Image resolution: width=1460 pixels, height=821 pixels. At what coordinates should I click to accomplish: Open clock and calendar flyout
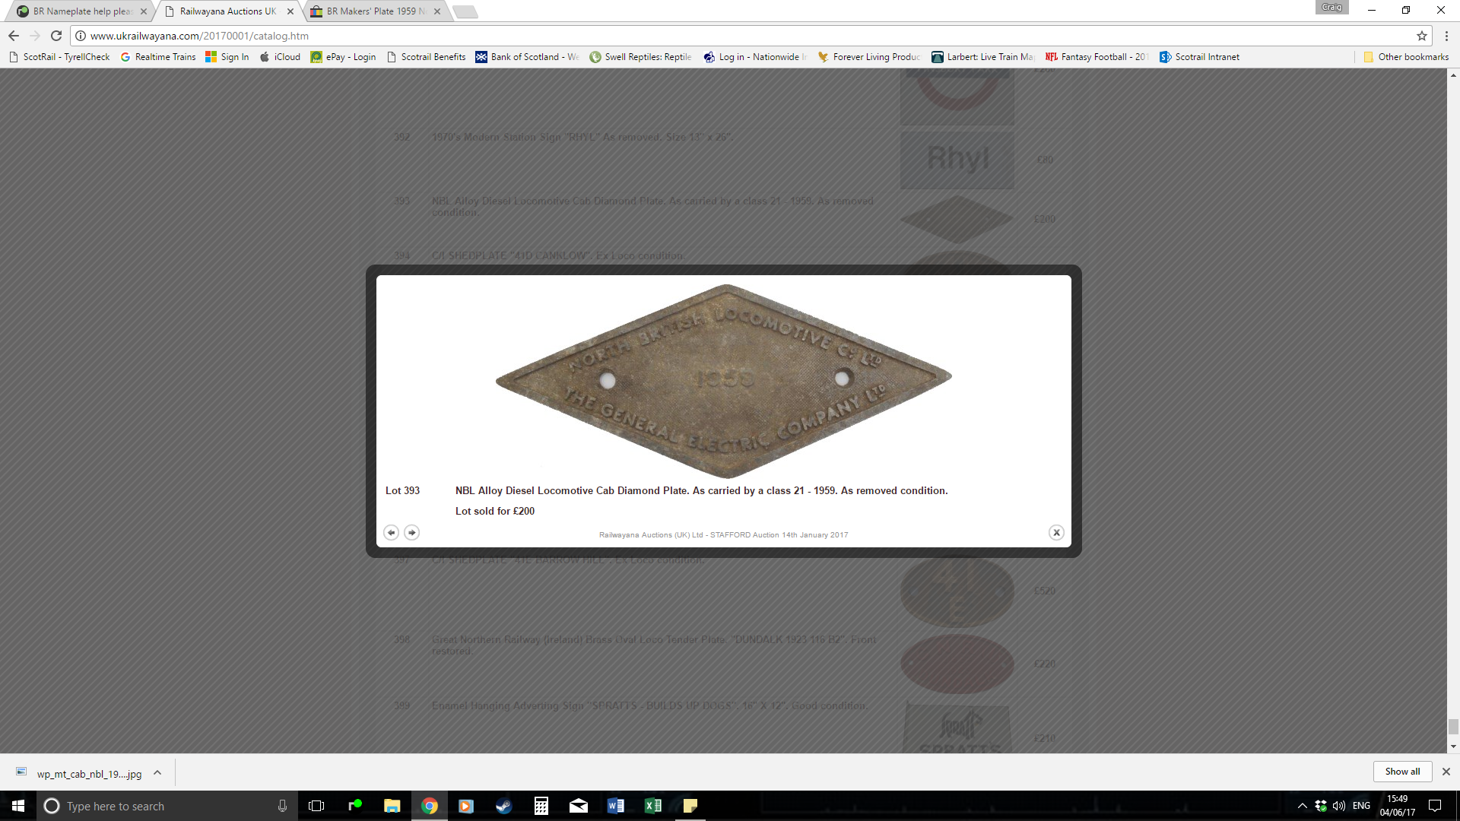pos(1398,806)
